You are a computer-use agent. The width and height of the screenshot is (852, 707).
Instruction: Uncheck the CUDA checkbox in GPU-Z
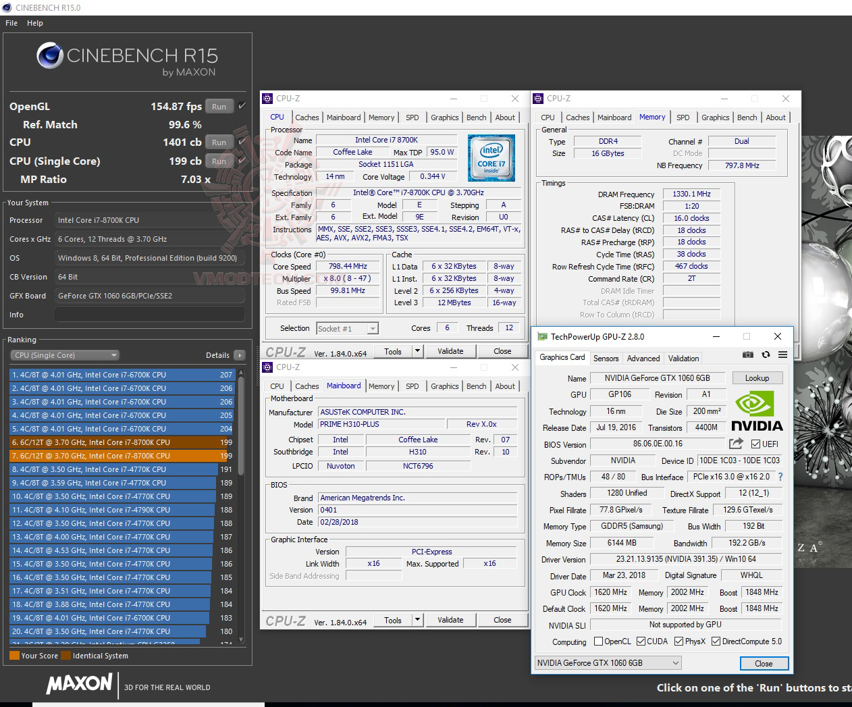pyautogui.click(x=641, y=641)
